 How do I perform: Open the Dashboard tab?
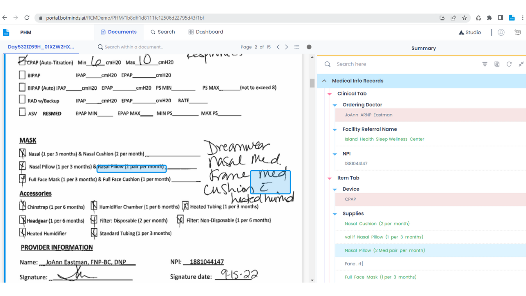(x=205, y=32)
